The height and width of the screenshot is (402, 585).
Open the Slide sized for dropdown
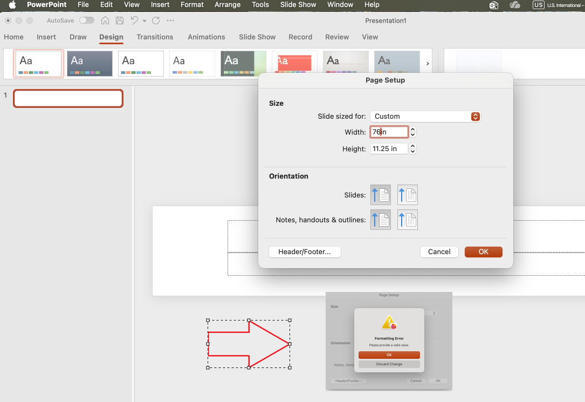click(x=425, y=117)
